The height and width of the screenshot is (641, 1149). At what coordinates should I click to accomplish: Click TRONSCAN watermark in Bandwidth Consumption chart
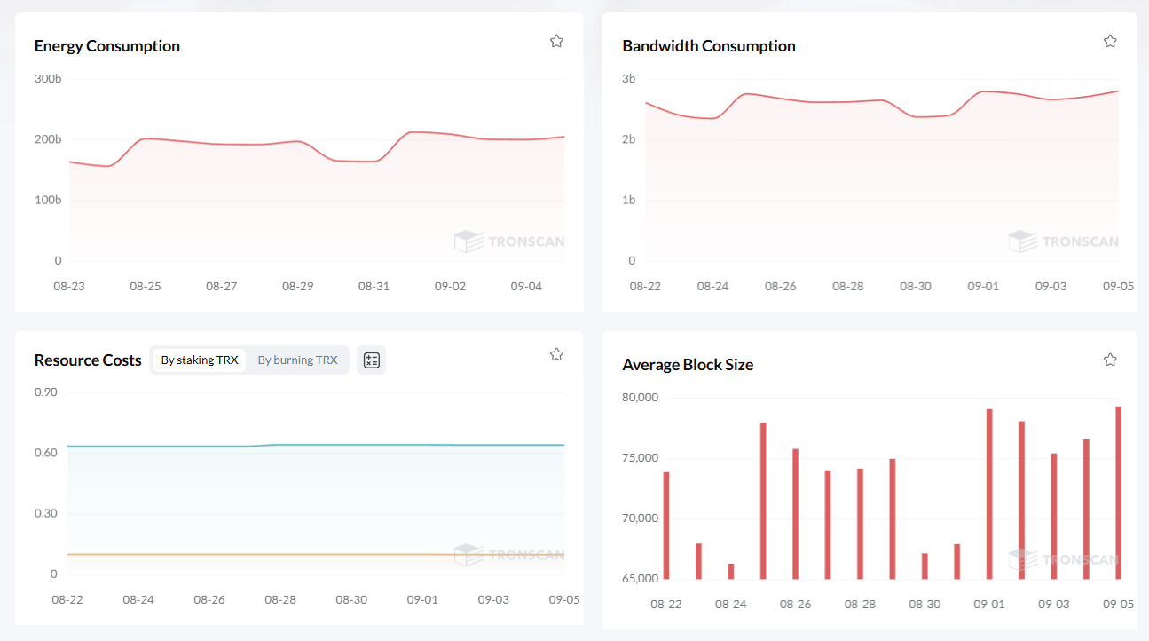[x=1063, y=241]
